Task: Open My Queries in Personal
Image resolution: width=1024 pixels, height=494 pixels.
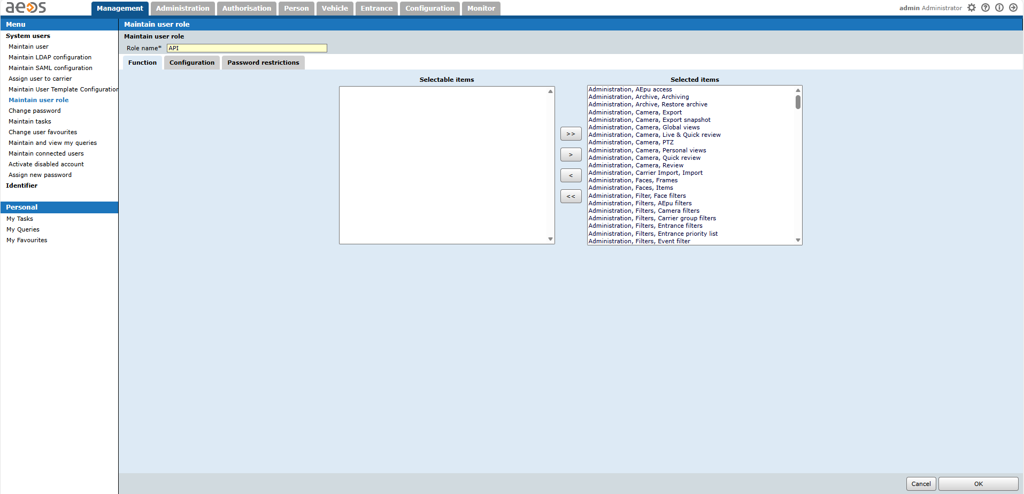Action: click(23, 229)
